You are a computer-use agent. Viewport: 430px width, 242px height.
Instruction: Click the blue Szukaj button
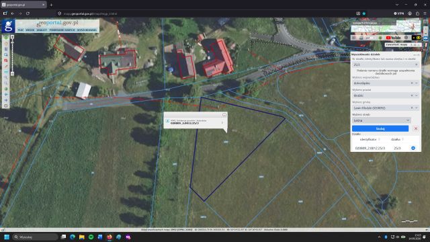[x=380, y=128]
